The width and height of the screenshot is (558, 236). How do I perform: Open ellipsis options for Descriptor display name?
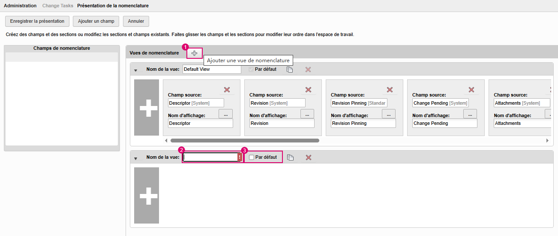click(226, 114)
